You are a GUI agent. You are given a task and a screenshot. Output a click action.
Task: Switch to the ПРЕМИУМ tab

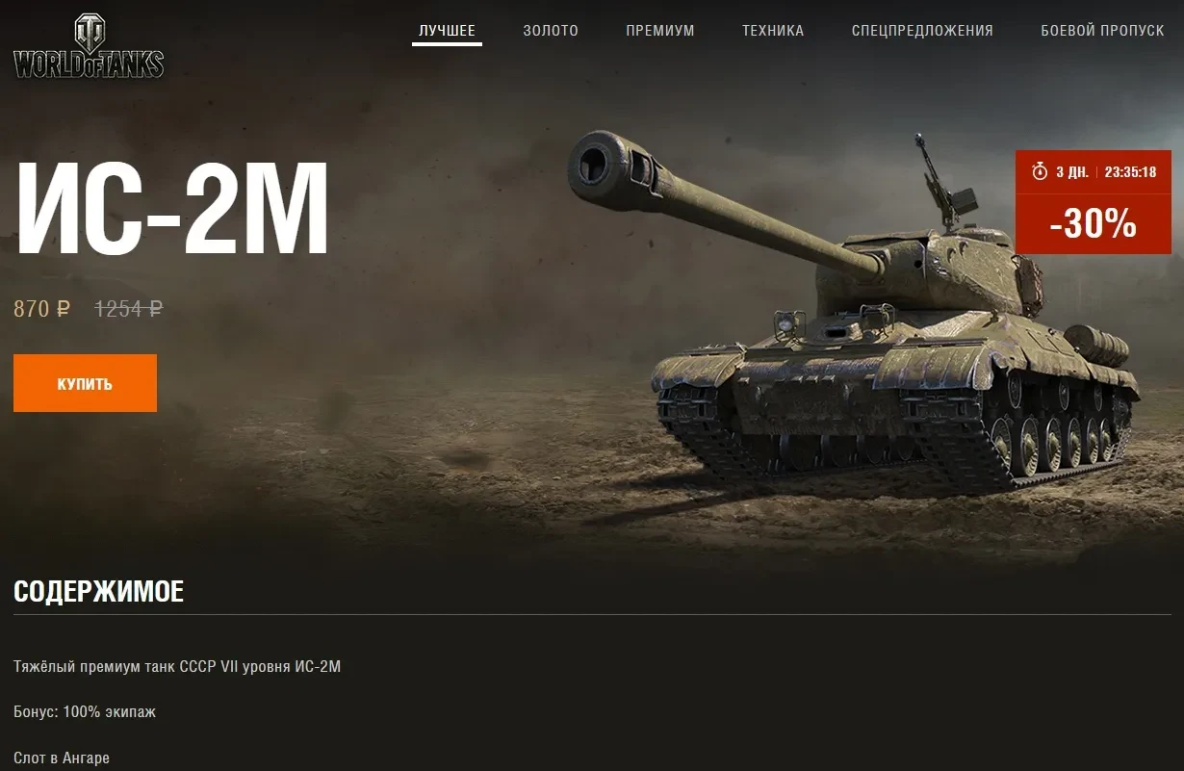click(660, 31)
